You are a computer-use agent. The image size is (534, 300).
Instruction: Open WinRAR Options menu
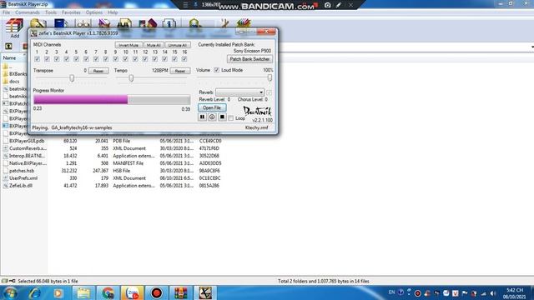94,12
